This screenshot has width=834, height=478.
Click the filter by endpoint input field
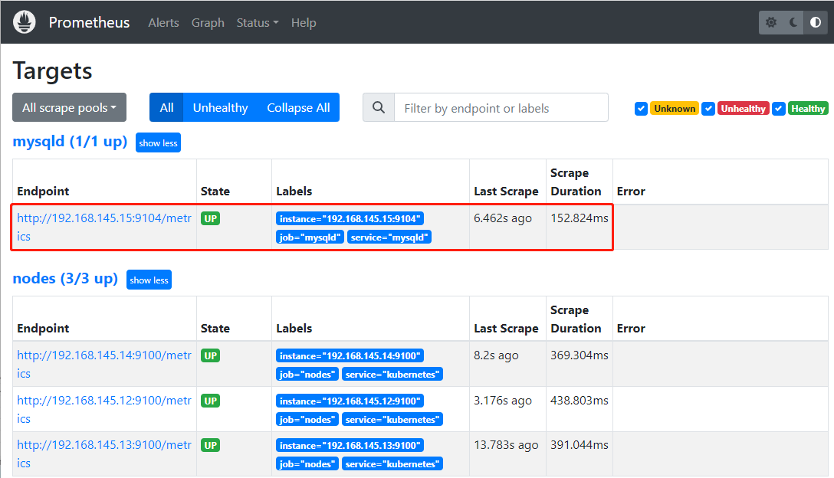tap(501, 107)
